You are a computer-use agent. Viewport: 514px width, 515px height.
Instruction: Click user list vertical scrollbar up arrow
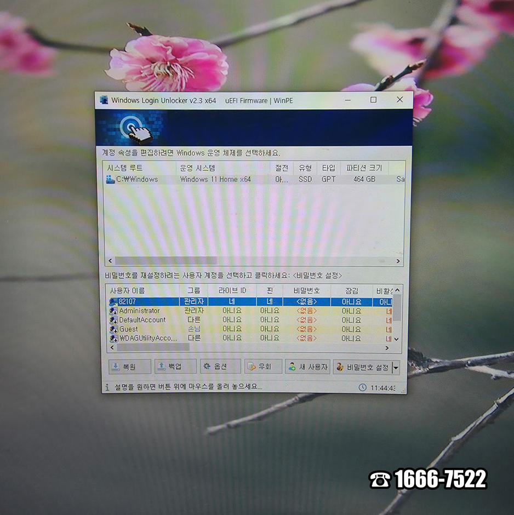click(x=397, y=290)
